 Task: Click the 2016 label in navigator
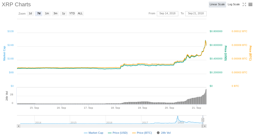[109, 122]
